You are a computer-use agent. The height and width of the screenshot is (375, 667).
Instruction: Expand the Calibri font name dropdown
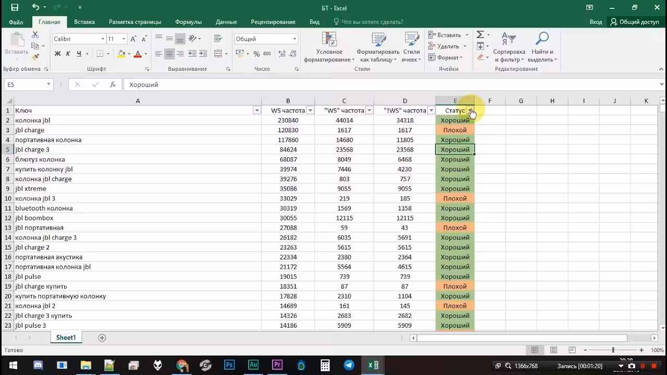coord(103,39)
